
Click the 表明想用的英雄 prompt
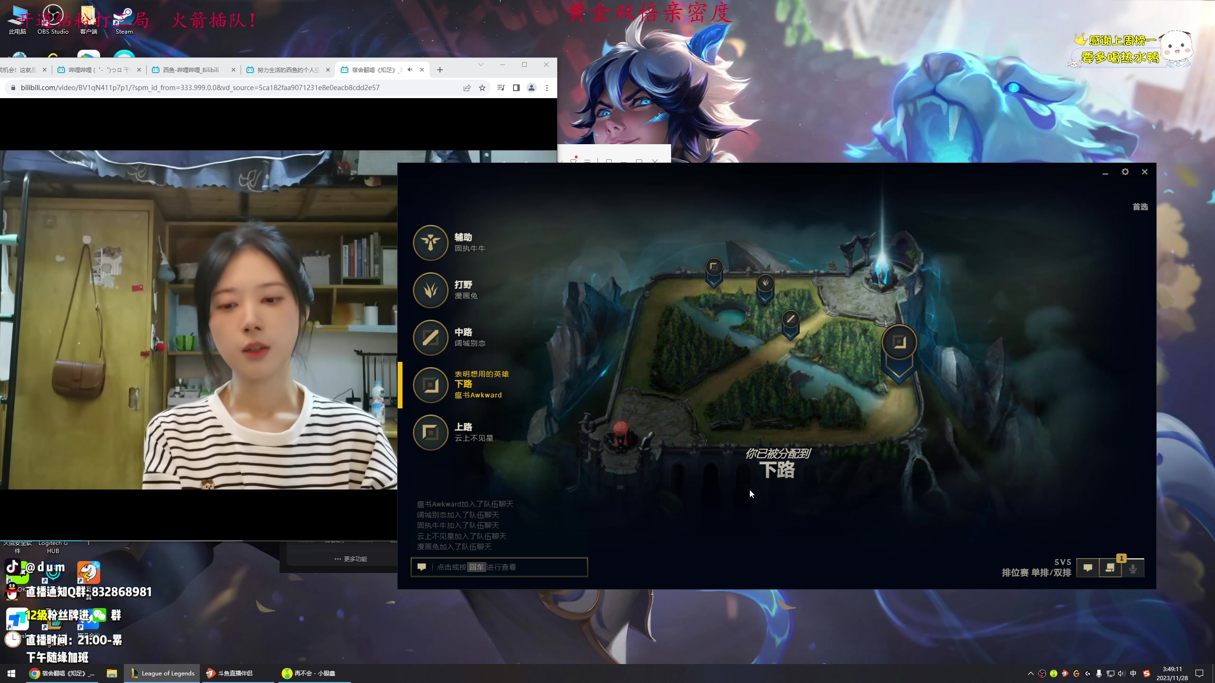pyautogui.click(x=481, y=374)
